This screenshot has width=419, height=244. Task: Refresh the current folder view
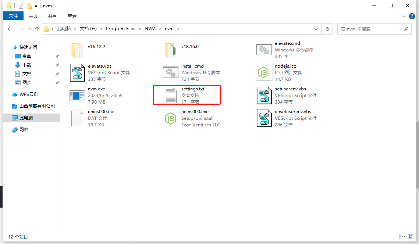(x=327, y=29)
